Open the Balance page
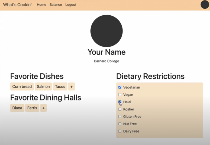 pos(56,5)
